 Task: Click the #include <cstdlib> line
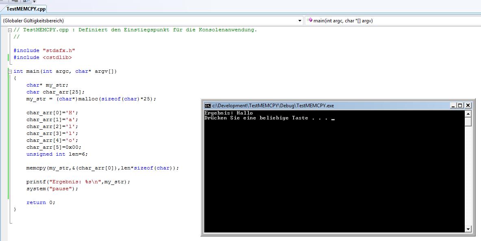pos(43,58)
